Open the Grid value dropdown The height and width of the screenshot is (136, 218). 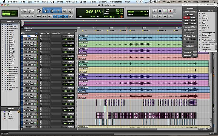pos(147,11)
